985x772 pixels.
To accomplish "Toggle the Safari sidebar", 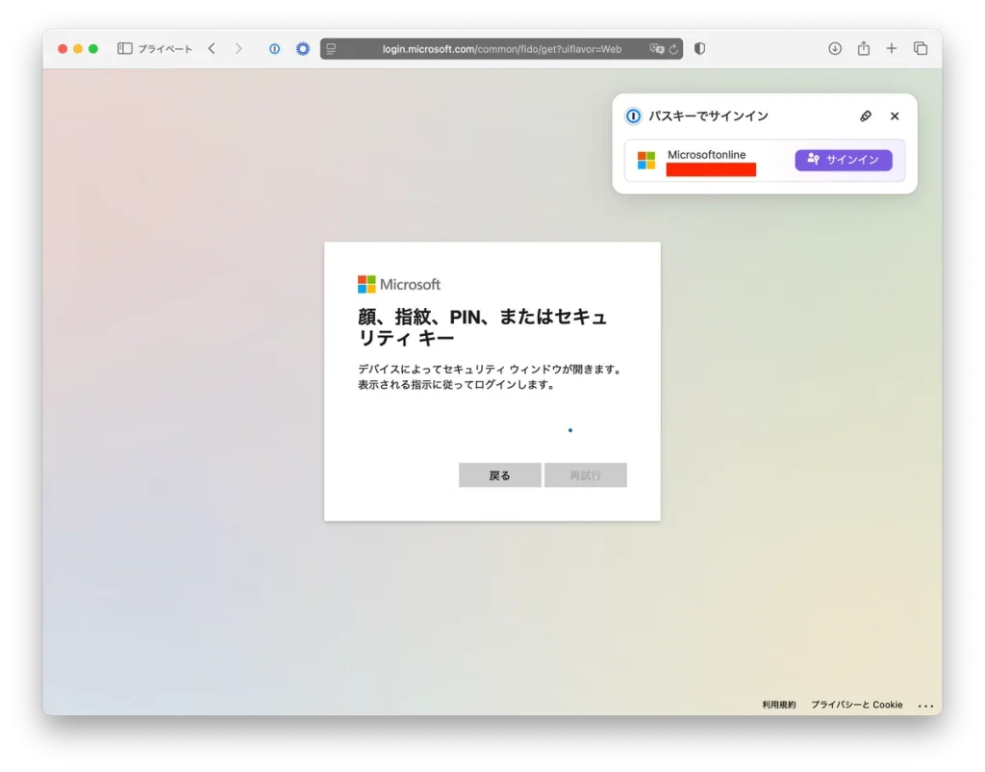I will 125,48.
